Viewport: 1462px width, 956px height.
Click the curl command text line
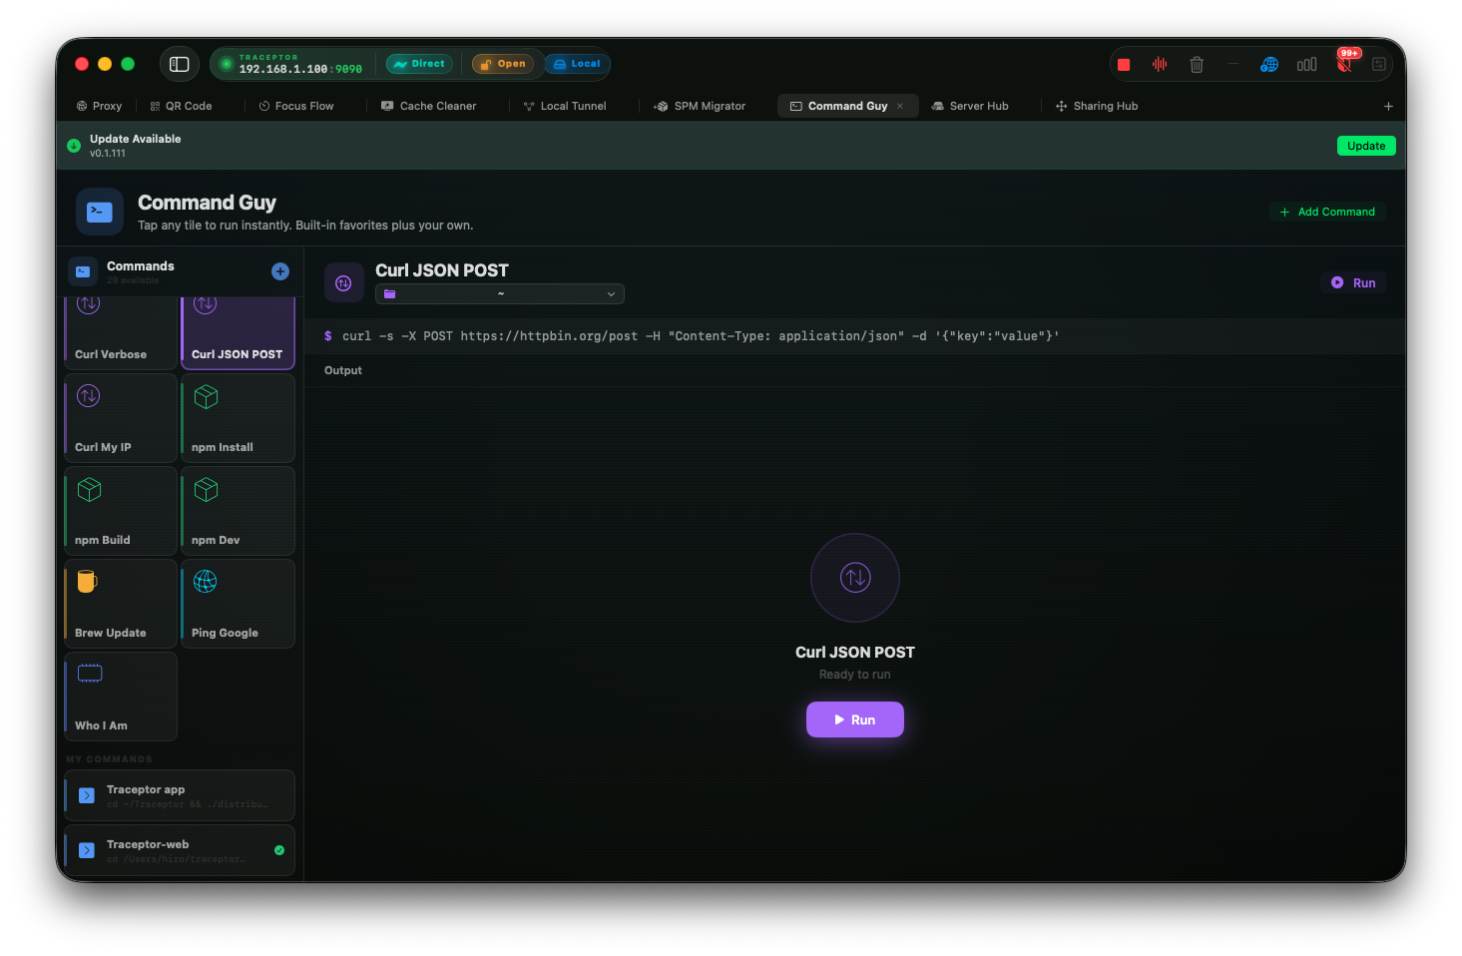click(x=701, y=336)
